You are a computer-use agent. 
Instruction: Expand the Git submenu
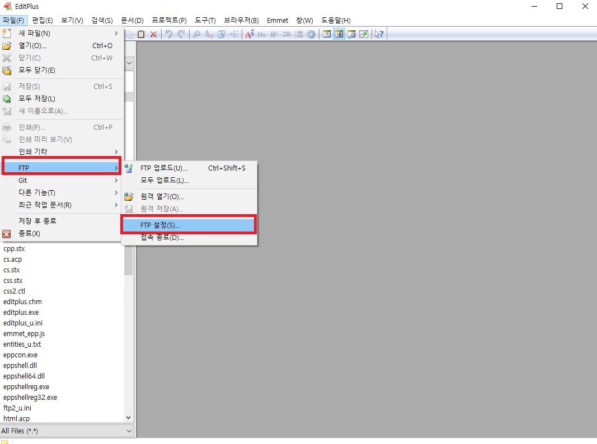coord(62,180)
